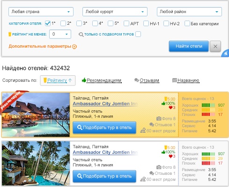
Task: Click the crown icon next to Рейтингу sort
Action: (x=45, y=80)
